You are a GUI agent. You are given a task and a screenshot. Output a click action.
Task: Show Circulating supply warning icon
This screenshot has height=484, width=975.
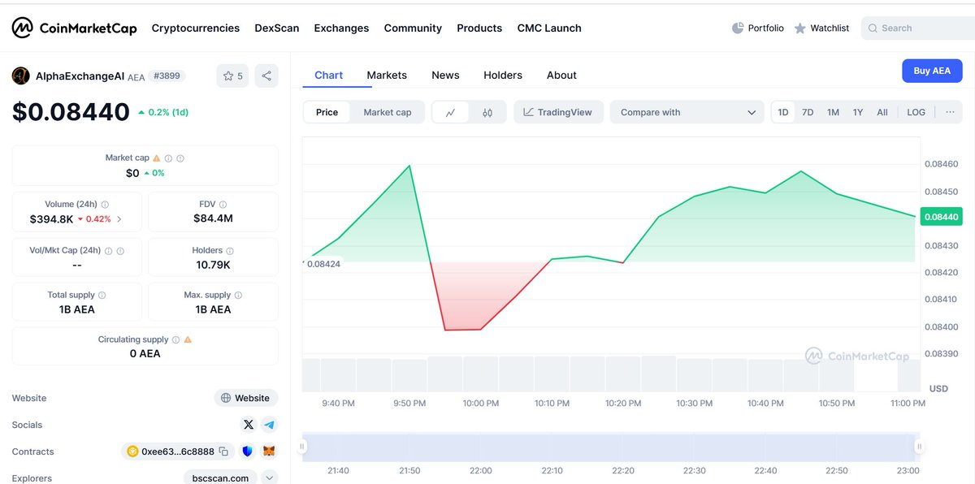tap(188, 339)
